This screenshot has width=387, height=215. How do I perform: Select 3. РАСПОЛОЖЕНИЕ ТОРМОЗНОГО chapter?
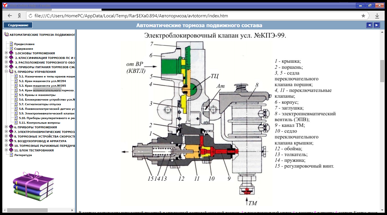pyautogui.click(x=45, y=62)
